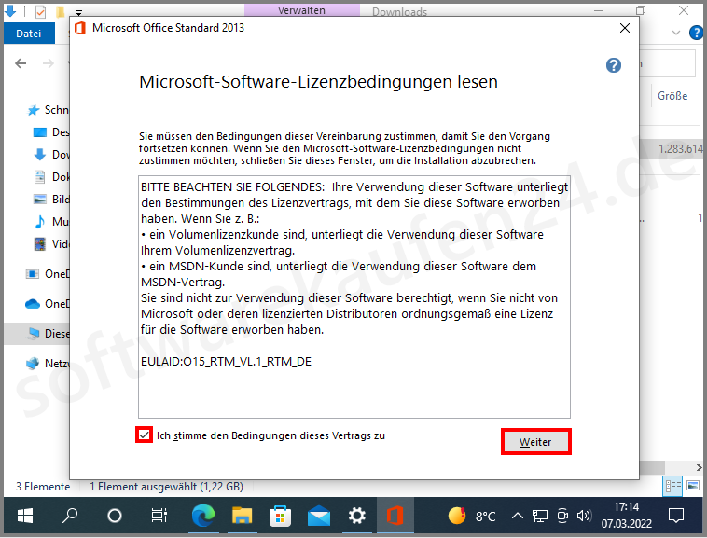Open Task View on taskbar
This screenshot has height=538, width=707.
[x=159, y=516]
